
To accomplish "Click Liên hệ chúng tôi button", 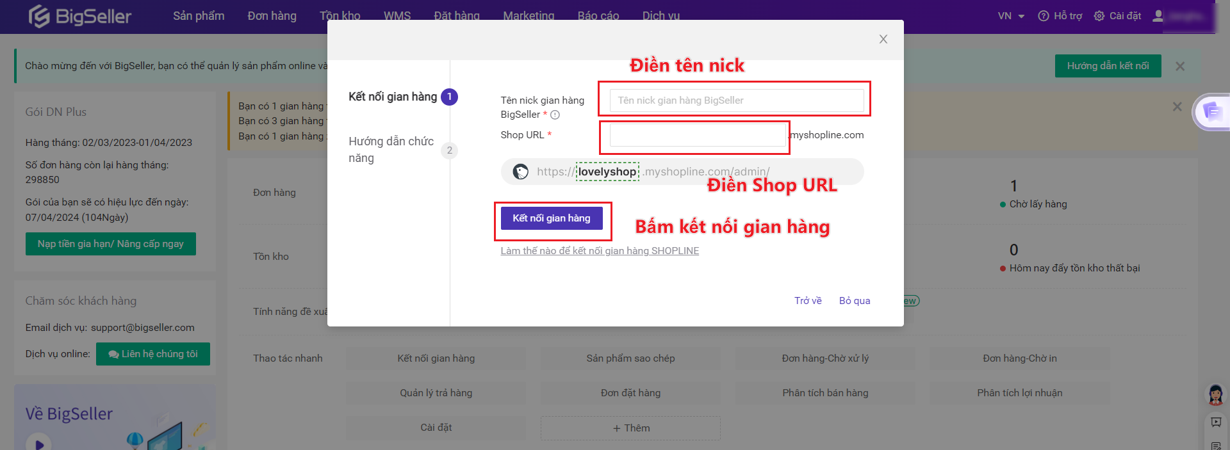I will click(153, 354).
